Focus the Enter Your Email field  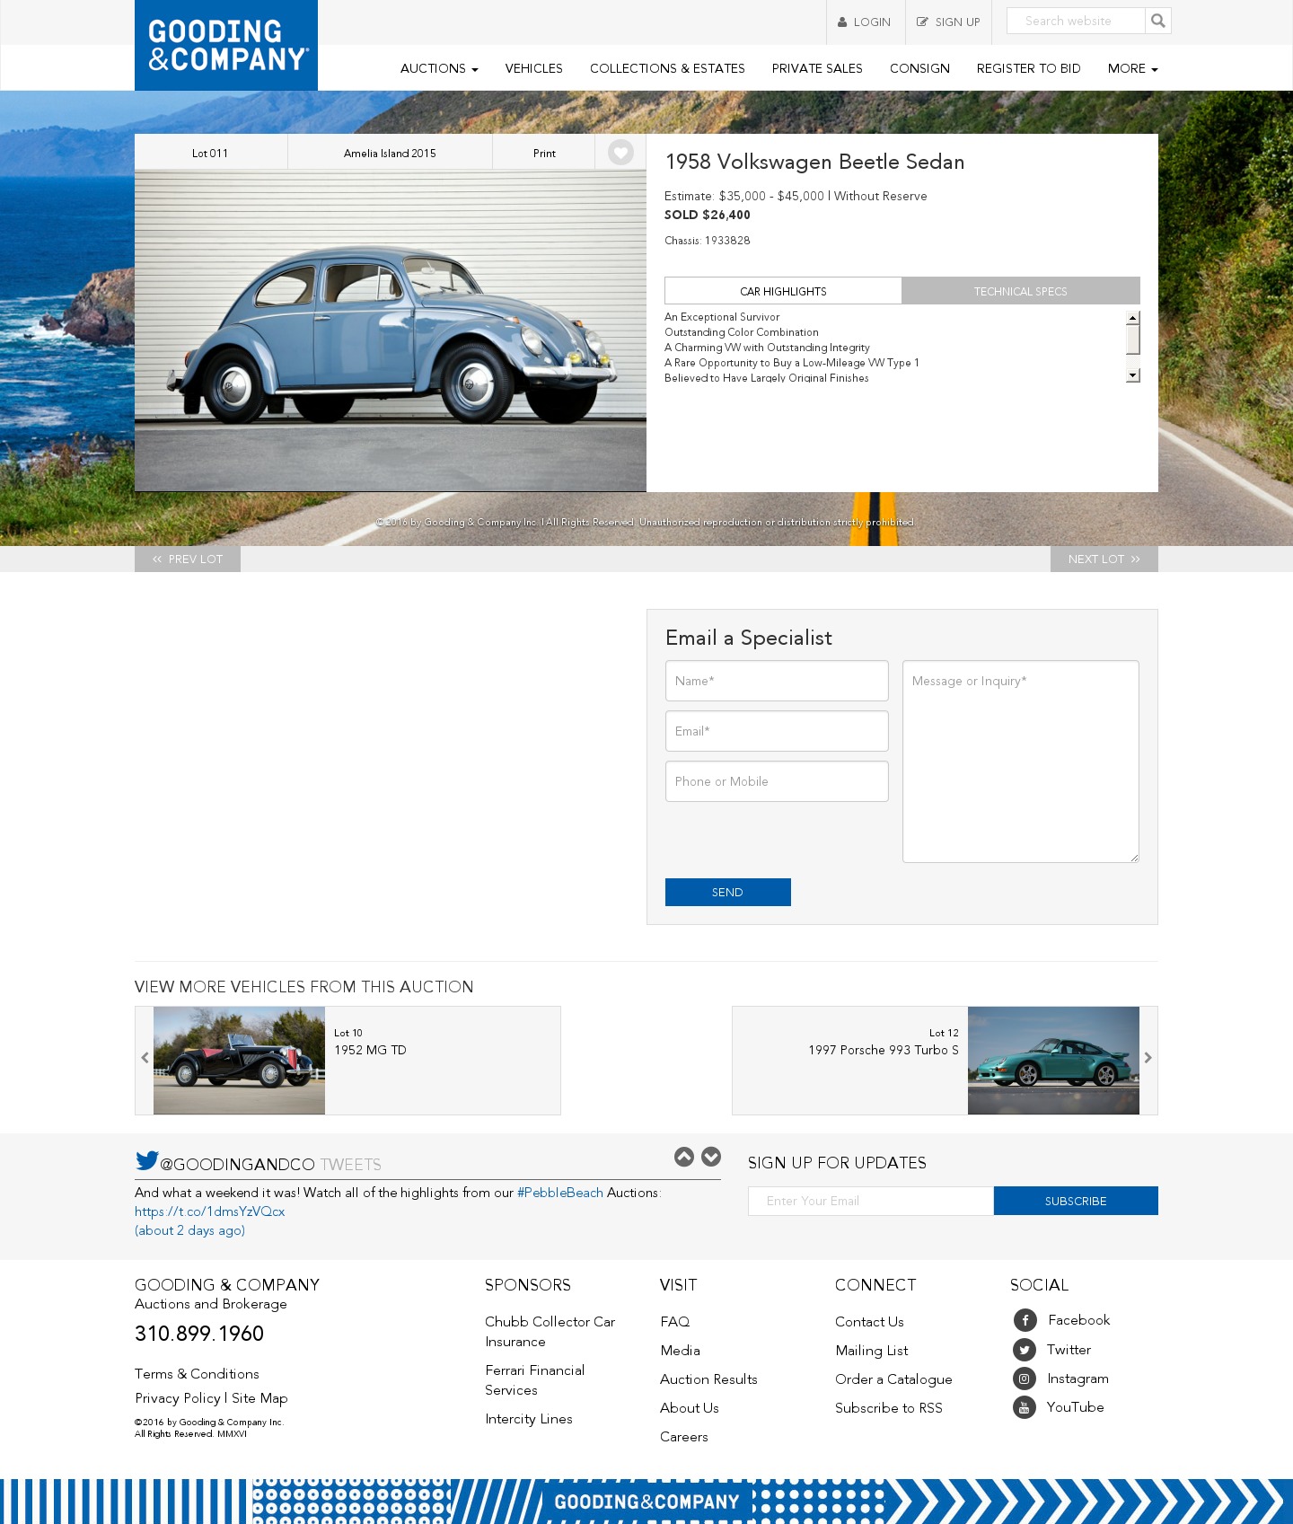[x=871, y=1201]
